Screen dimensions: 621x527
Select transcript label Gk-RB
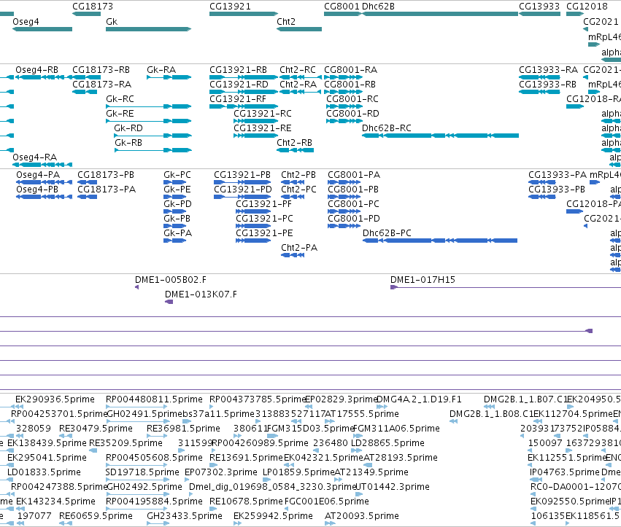point(128,143)
